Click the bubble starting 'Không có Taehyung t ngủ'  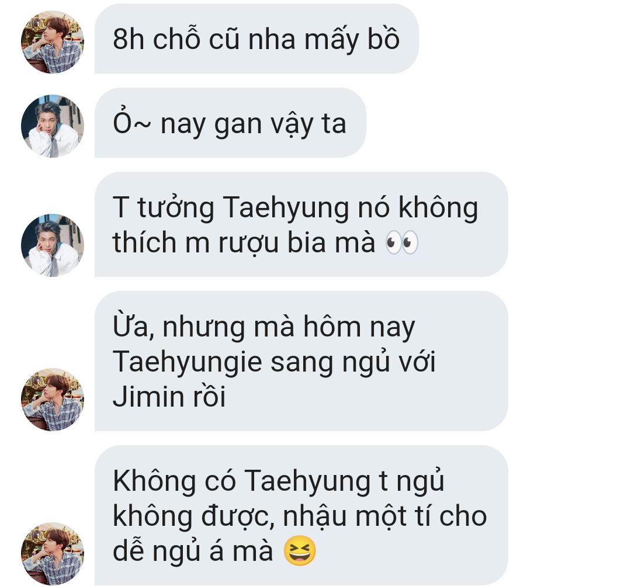click(301, 515)
